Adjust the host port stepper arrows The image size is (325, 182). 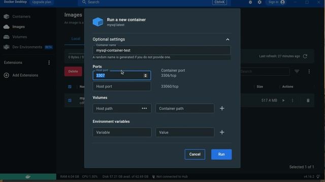click(x=145, y=75)
